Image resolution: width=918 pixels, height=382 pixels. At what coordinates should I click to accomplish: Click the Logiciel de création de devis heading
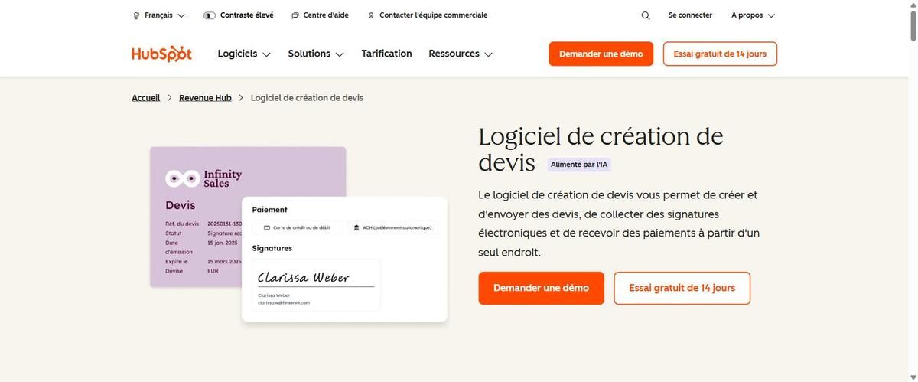pyautogui.click(x=601, y=149)
